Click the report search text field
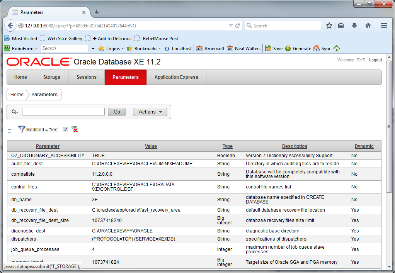395x273 pixels. click(63, 112)
